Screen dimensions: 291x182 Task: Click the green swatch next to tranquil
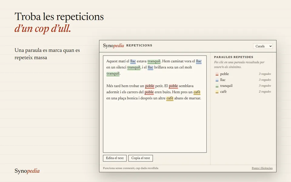tap(217, 86)
